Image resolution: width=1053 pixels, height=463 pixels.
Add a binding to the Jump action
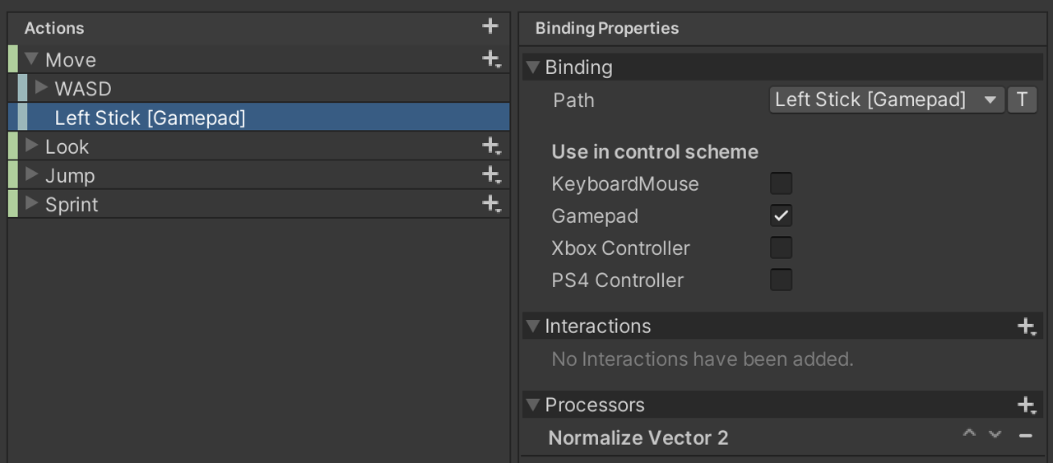[491, 175]
